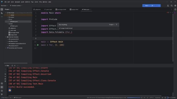Click the error count indicator in editor
This screenshot has height=99, width=177.
pos(168,13)
